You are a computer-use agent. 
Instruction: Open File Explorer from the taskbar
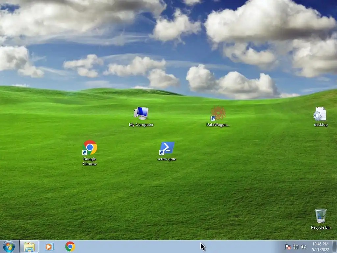coord(29,246)
